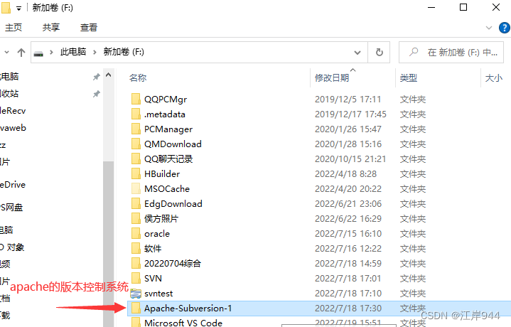Image resolution: width=511 pixels, height=327 pixels.
Task: Open the 主页 ribbon tab
Action: (x=14, y=28)
